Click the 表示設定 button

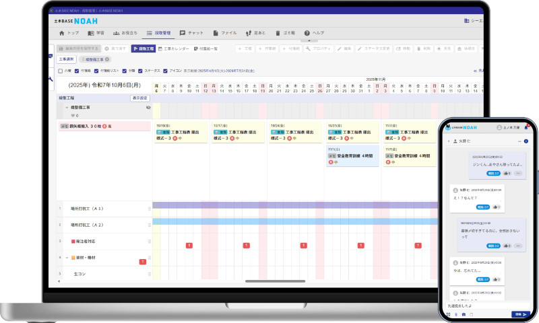pyautogui.click(x=139, y=98)
